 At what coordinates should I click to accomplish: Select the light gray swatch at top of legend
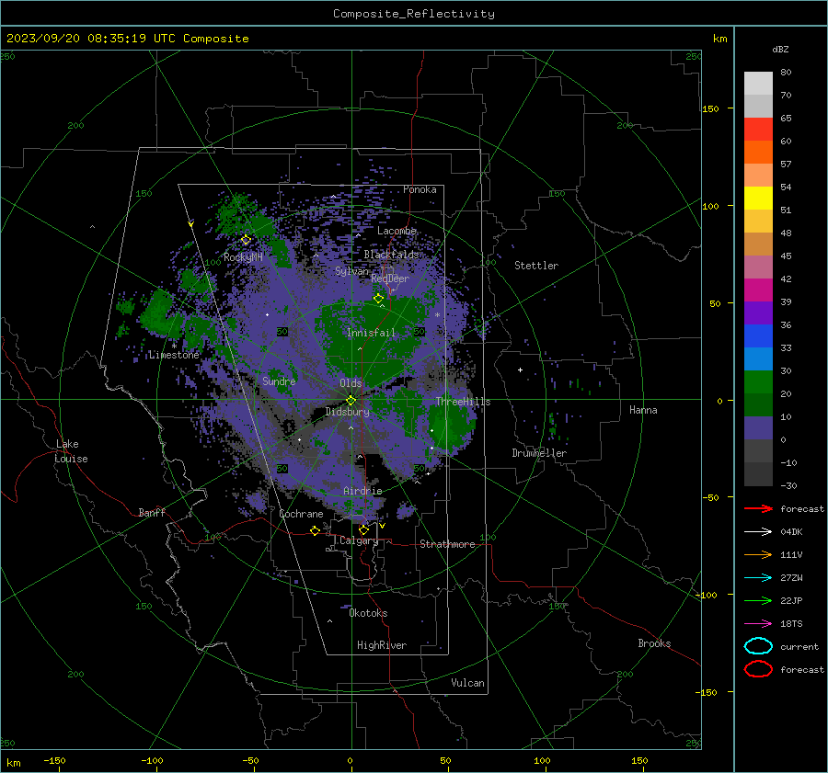(x=758, y=84)
